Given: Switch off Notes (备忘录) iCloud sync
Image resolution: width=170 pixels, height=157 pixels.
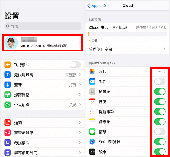Looking at the screenshot, I should (160, 122).
